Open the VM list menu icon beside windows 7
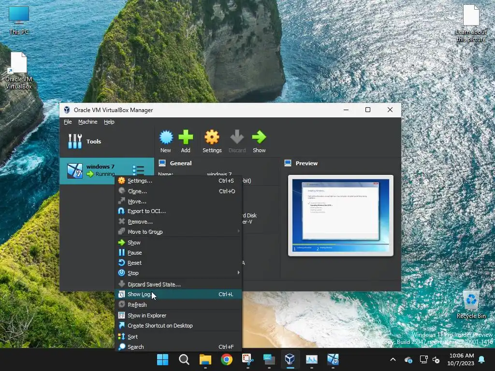 click(x=138, y=170)
